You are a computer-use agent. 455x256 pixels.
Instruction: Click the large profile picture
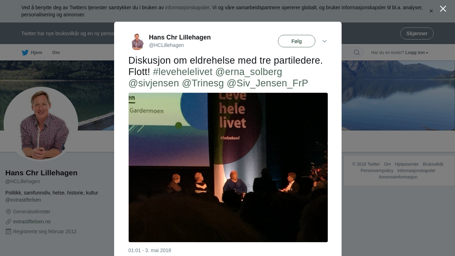point(41,124)
